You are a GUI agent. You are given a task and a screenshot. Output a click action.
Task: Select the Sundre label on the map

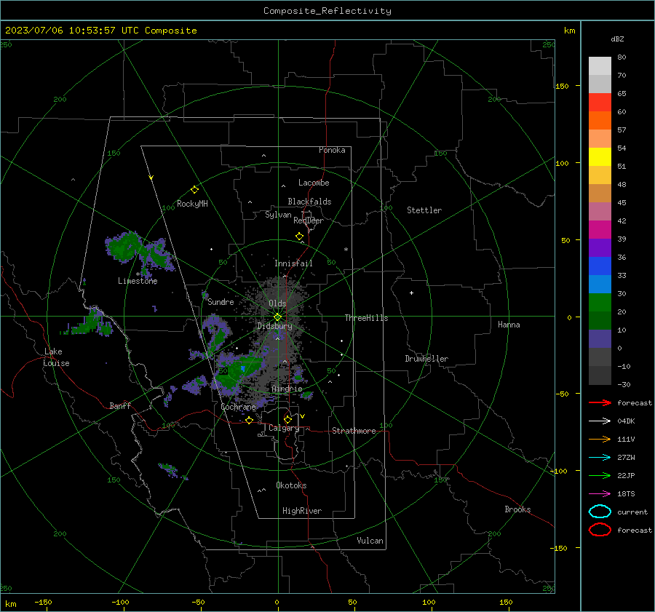[221, 302]
